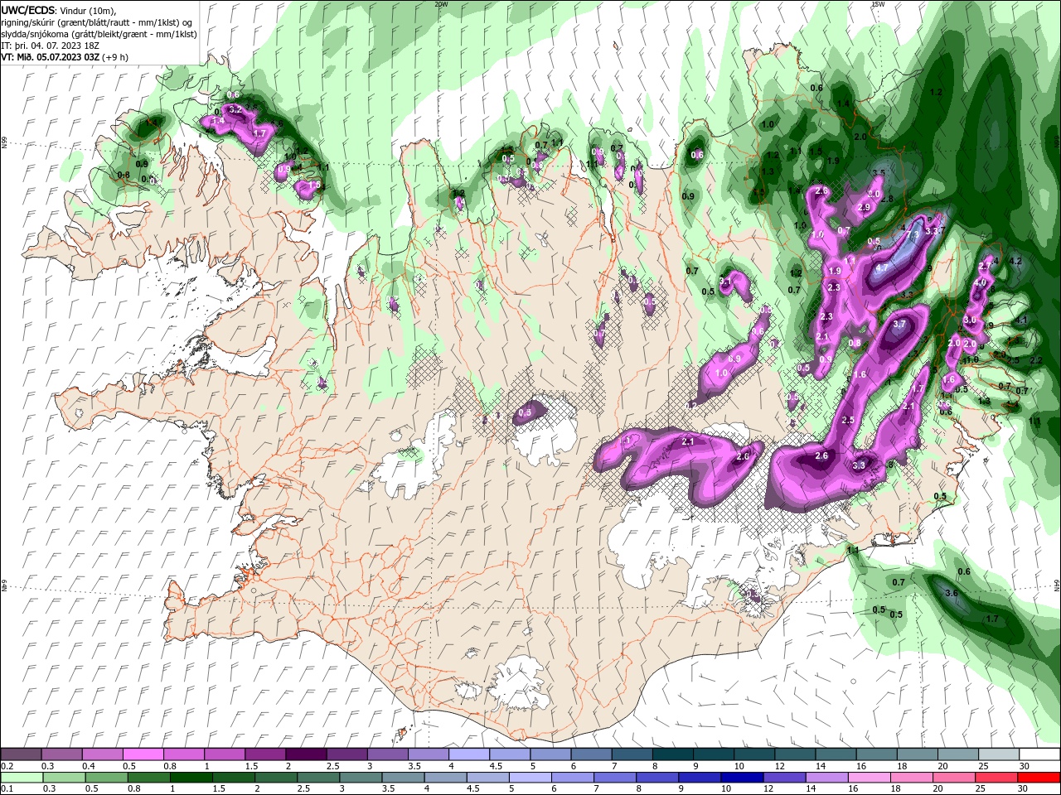Pick the red final swatch of the lower legend

pyautogui.click(x=1039, y=778)
